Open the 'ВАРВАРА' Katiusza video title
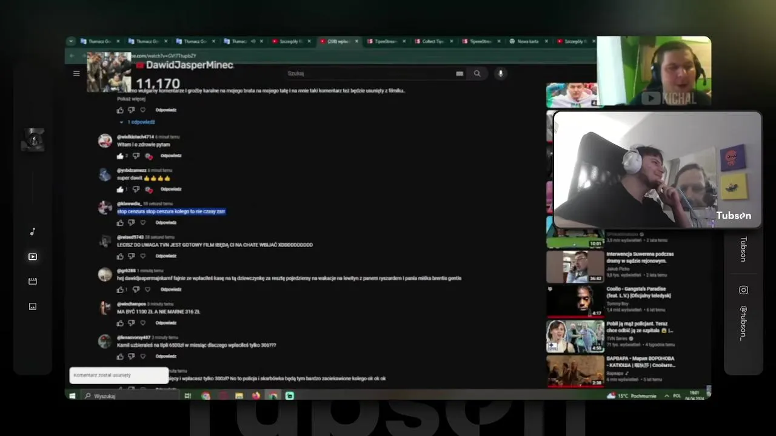The image size is (776, 436). (640, 362)
